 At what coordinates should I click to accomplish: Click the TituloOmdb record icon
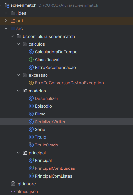(x=31, y=145)
